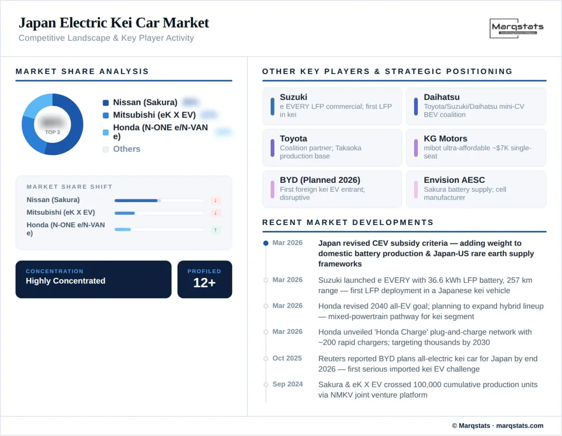Image resolution: width=562 pixels, height=436 pixels.
Task: Select the Mitsubishi (eK X EV) legend square
Action: click(105, 115)
